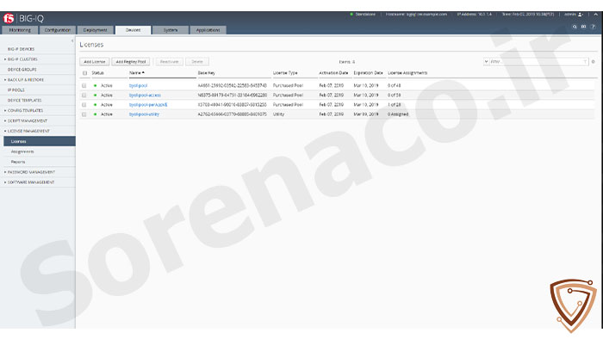Check the byol-pool-utility row checkbox
Screen dimensions: 603x339
[84, 114]
